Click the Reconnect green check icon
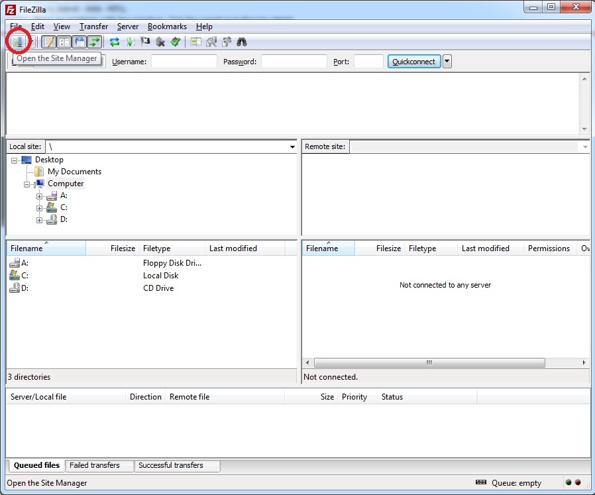595x495 pixels. pyautogui.click(x=176, y=41)
